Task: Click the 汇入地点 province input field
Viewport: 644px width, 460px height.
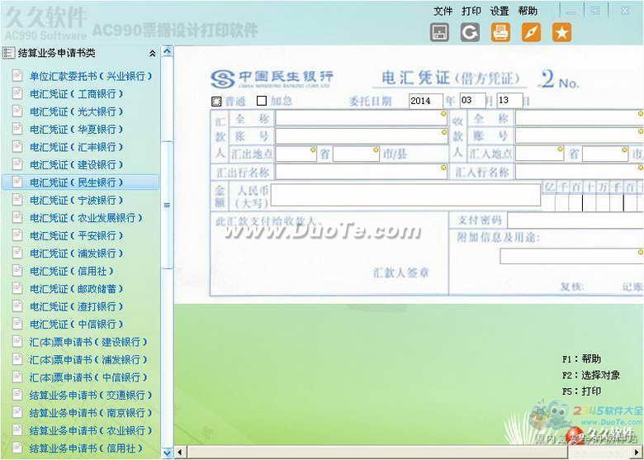Action: tap(539, 154)
